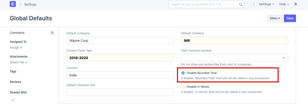Click the notification bell icon

tap(296, 4)
